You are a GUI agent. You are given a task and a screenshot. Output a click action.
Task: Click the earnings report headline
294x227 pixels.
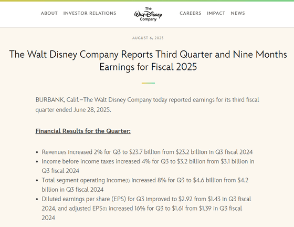tap(148, 60)
